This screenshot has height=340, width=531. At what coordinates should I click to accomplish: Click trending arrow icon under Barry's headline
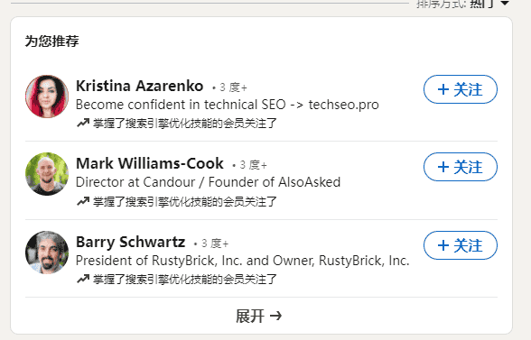[83, 279]
